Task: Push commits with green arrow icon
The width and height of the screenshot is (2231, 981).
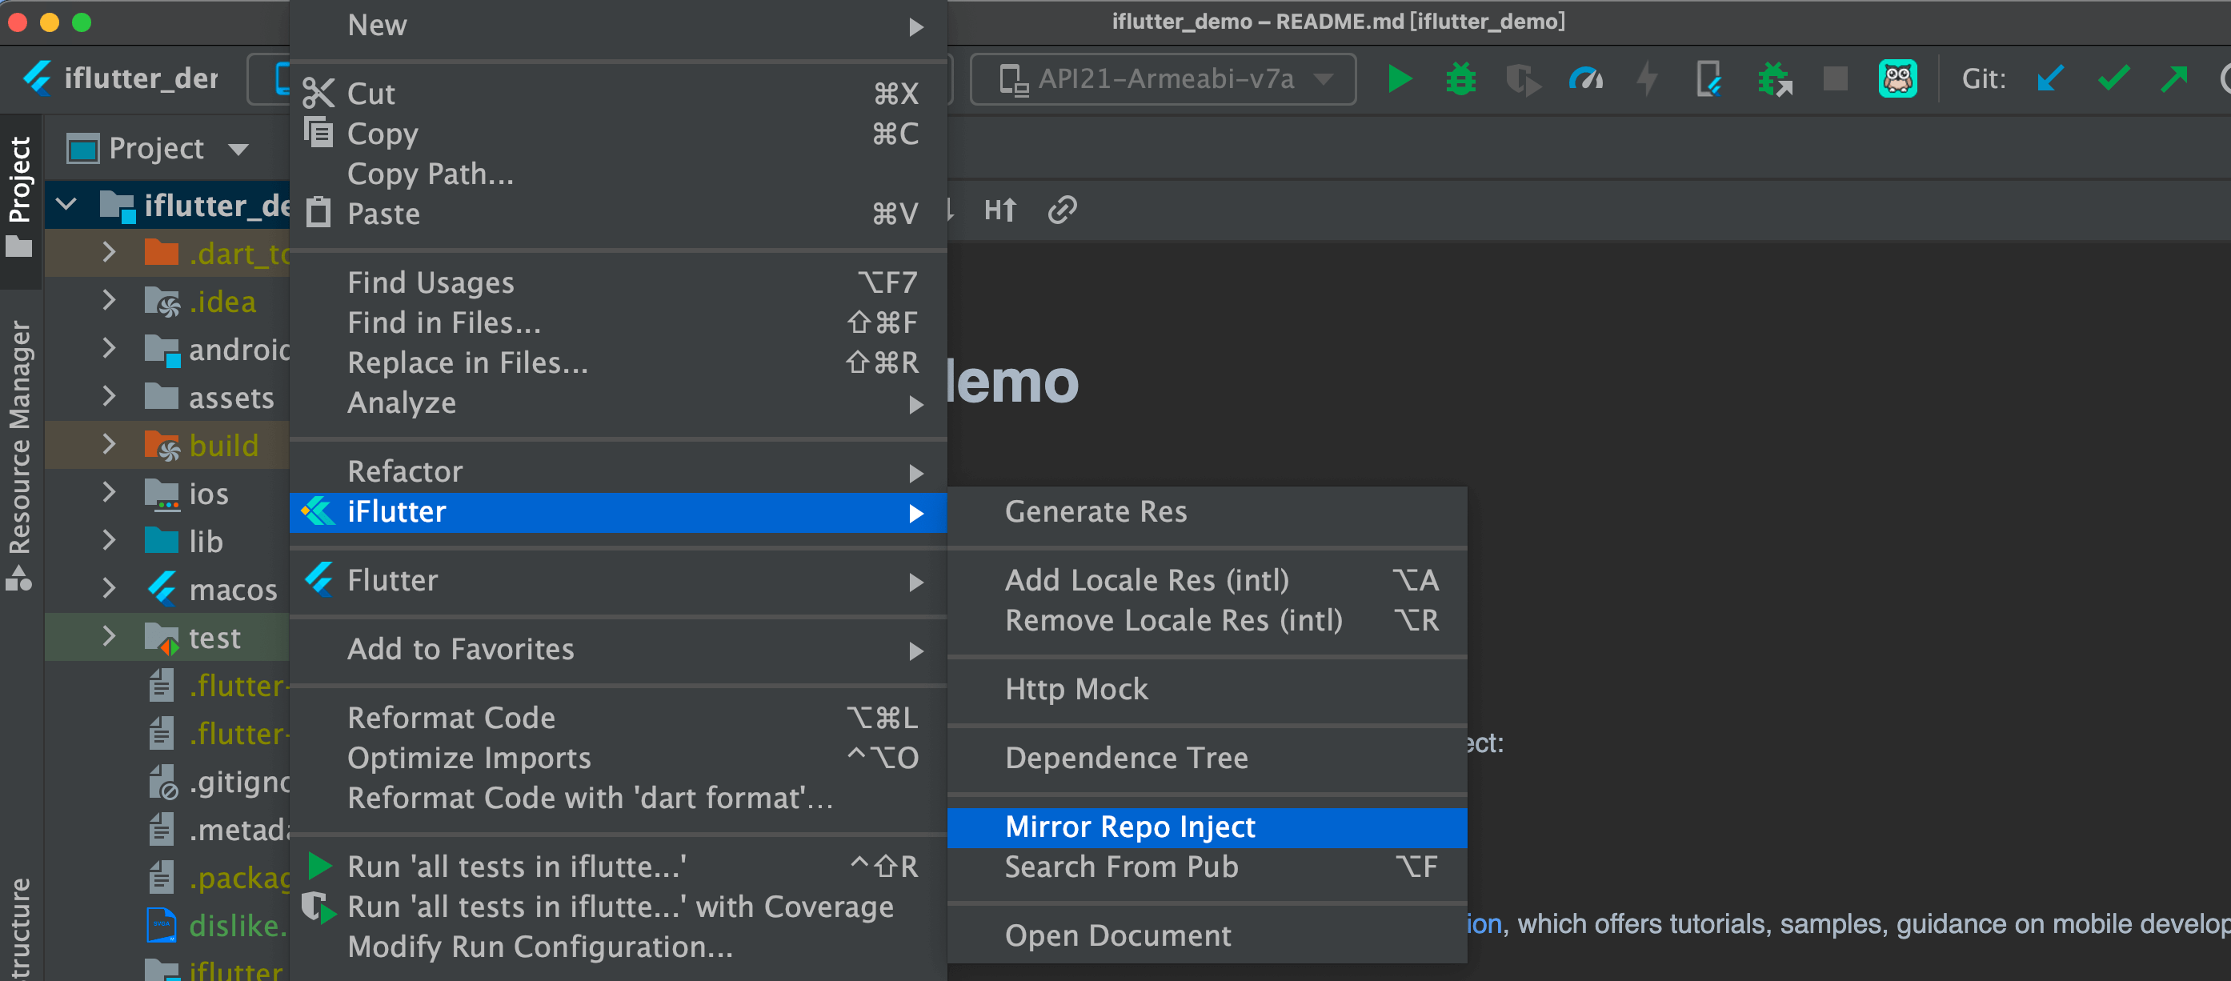Action: [x=2174, y=78]
